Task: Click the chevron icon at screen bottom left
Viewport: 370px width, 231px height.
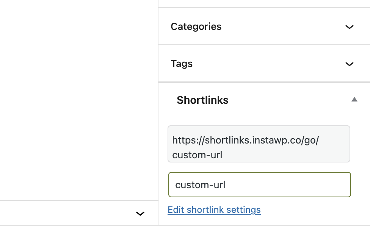Action: pyautogui.click(x=140, y=214)
